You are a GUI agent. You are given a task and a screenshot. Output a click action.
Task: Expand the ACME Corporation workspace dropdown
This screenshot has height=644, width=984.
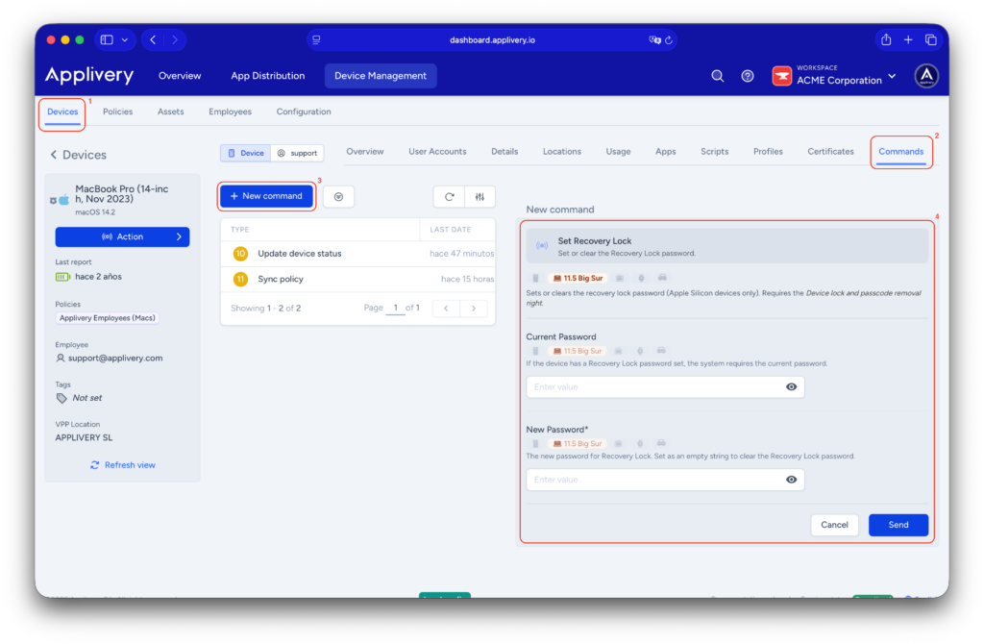tap(892, 76)
